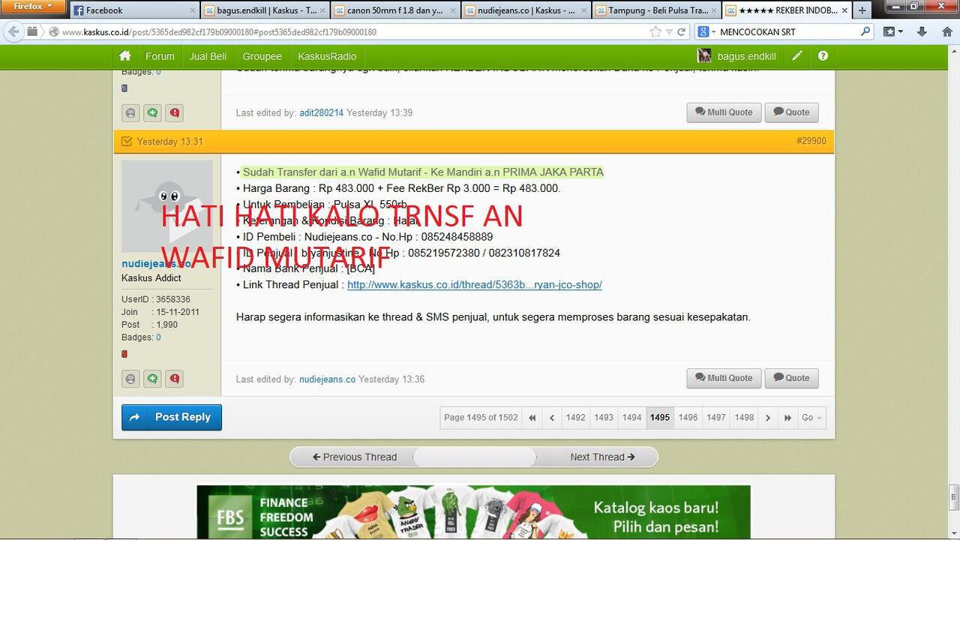
Task: Go to Kaskus home icon
Action: (x=125, y=56)
